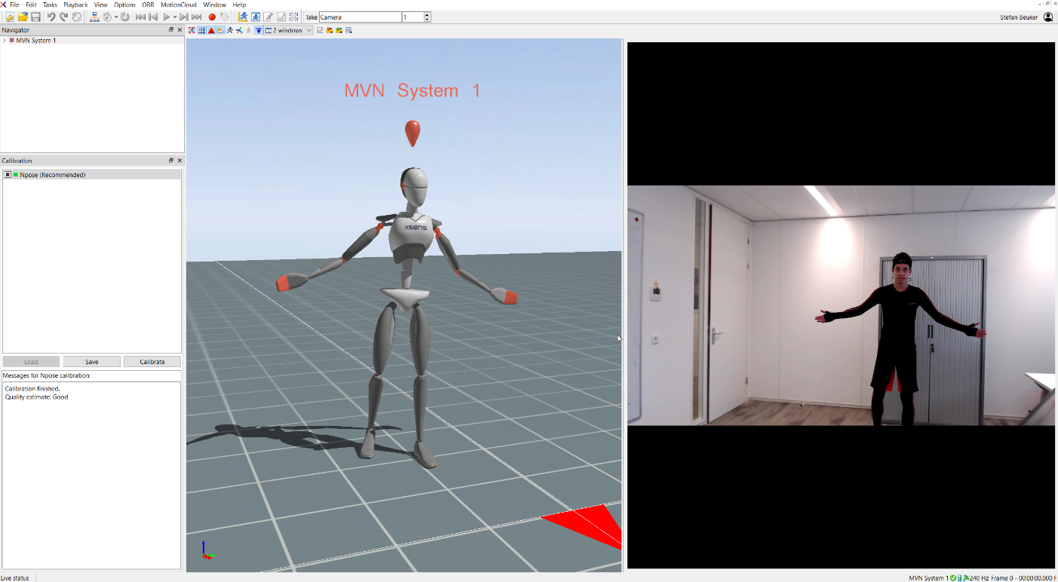Screen dimensions: 1058x582
Task: Close the Navigator panel
Action: pyautogui.click(x=179, y=30)
